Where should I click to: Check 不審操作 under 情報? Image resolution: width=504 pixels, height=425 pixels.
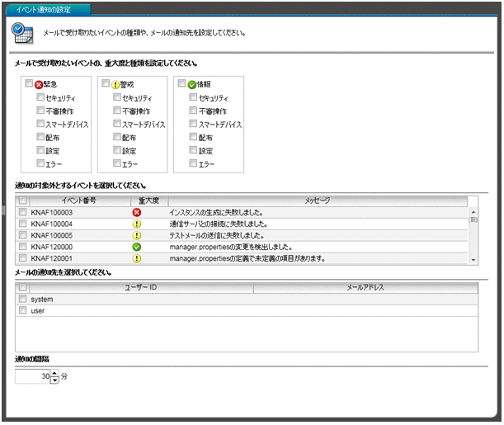(x=193, y=111)
